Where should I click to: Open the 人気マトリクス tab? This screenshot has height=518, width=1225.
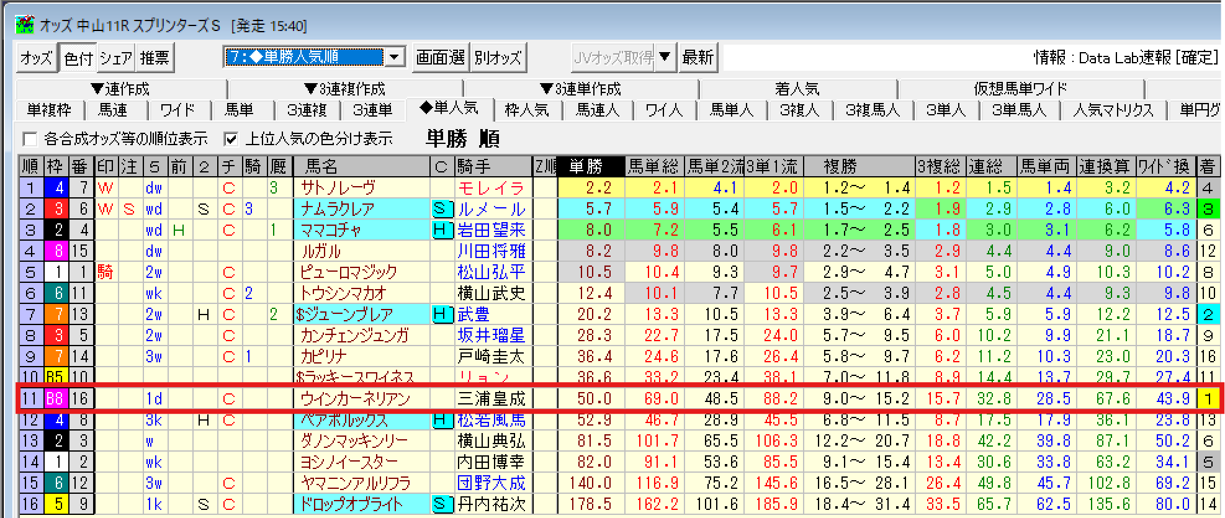(1113, 110)
